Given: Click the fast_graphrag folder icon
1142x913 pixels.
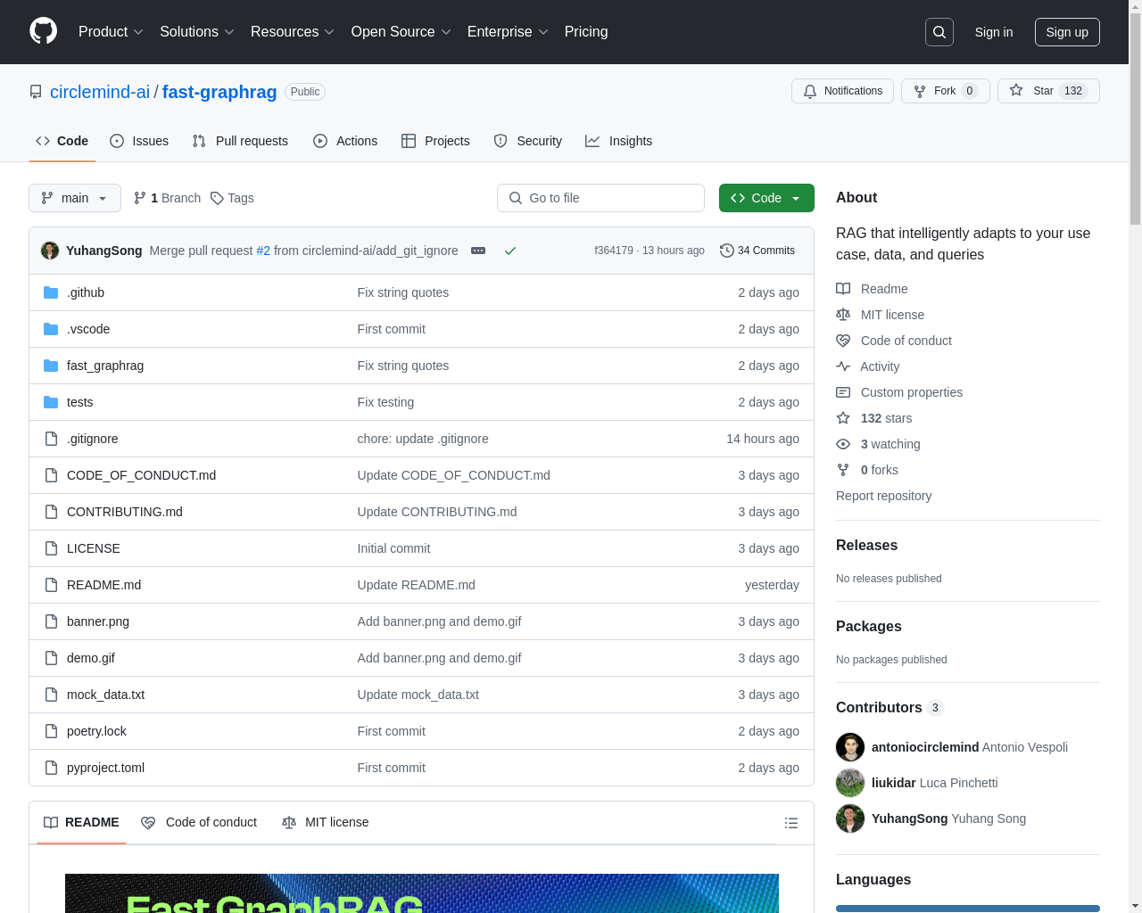Looking at the screenshot, I should click(51, 366).
